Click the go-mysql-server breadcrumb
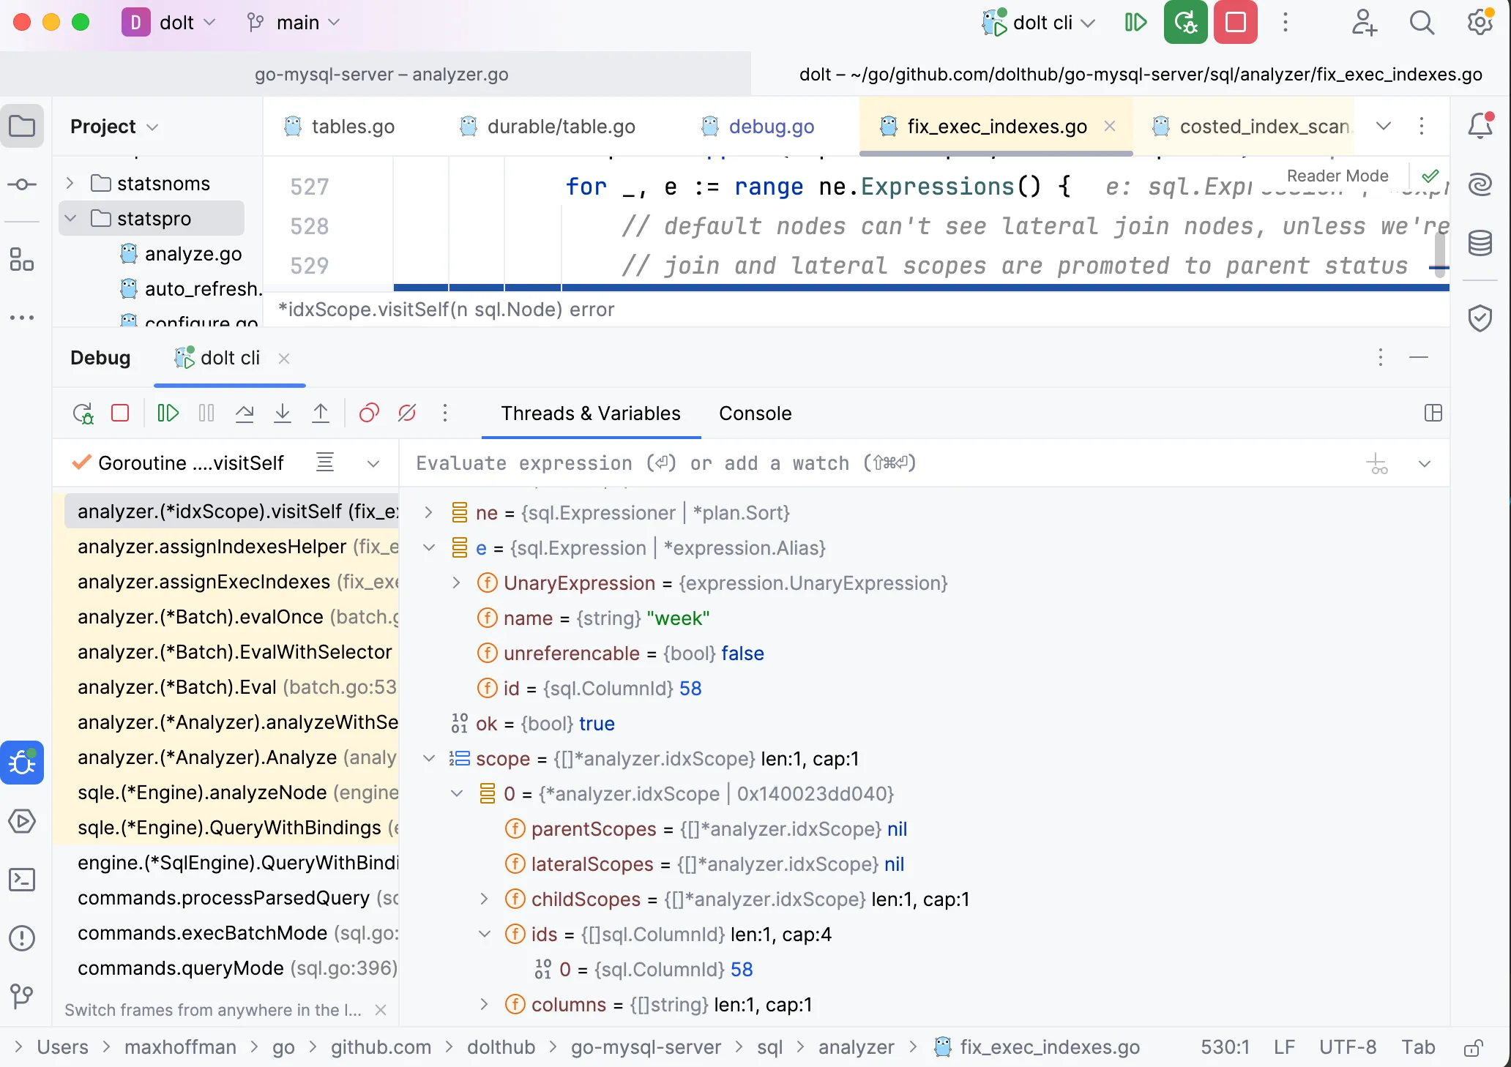This screenshot has width=1511, height=1067. pyautogui.click(x=646, y=1047)
